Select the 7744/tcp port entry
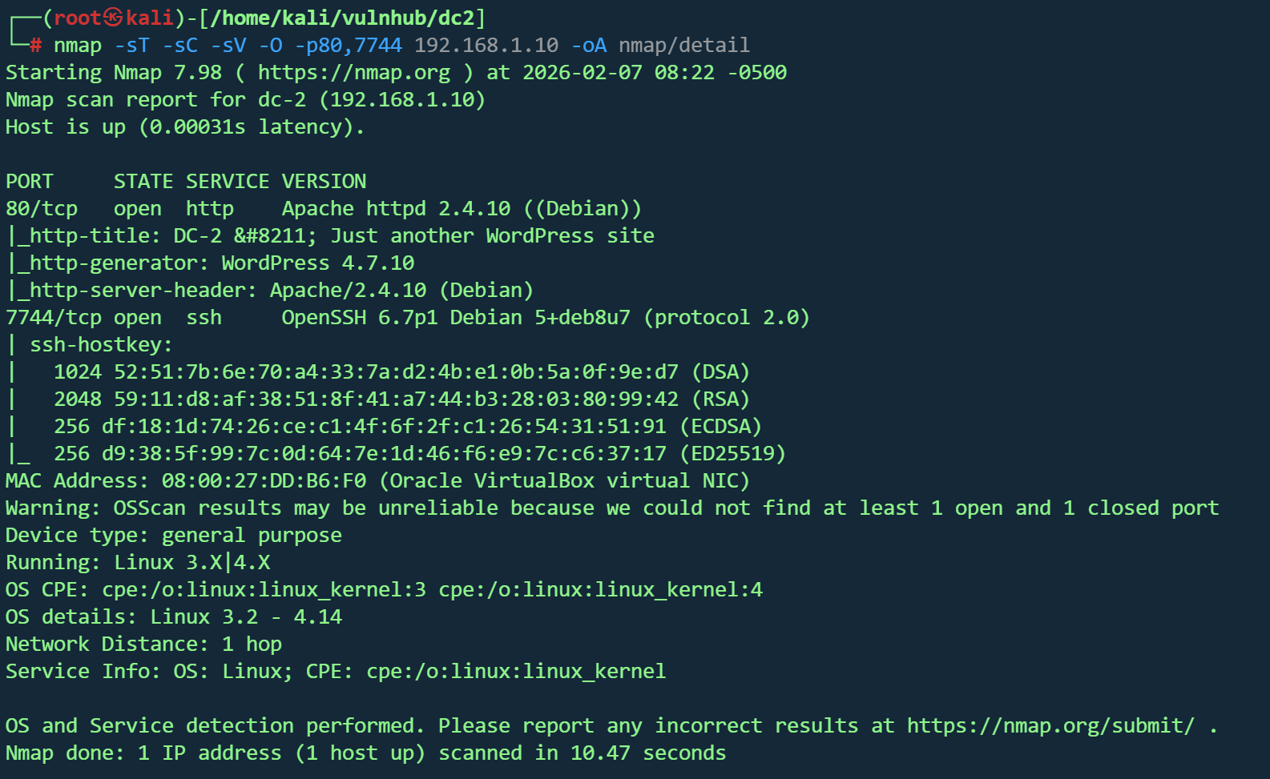Image resolution: width=1270 pixels, height=779 pixels. [54, 318]
